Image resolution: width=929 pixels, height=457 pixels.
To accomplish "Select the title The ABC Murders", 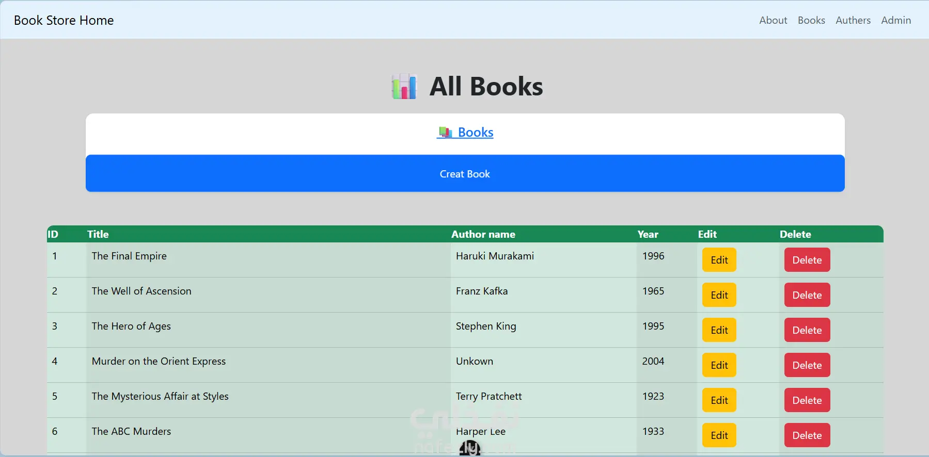I will pyautogui.click(x=131, y=431).
